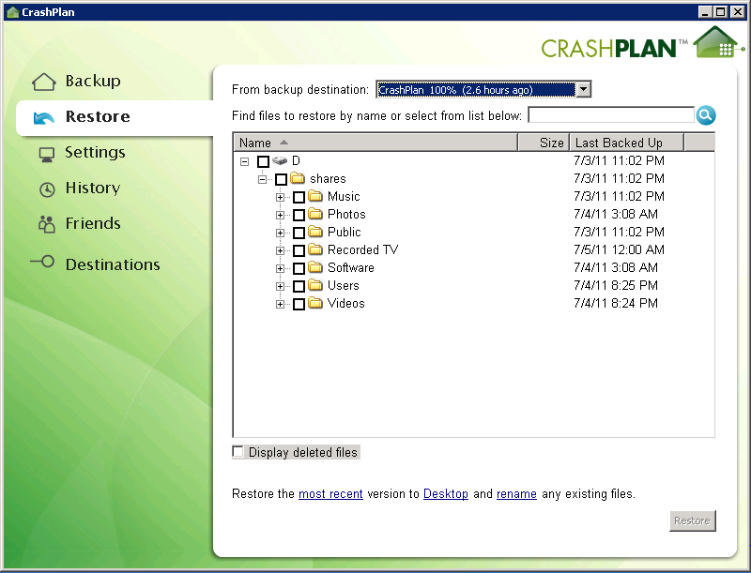Click the title bar CrashPlan app icon
This screenshot has width=751, height=573.
13,12
